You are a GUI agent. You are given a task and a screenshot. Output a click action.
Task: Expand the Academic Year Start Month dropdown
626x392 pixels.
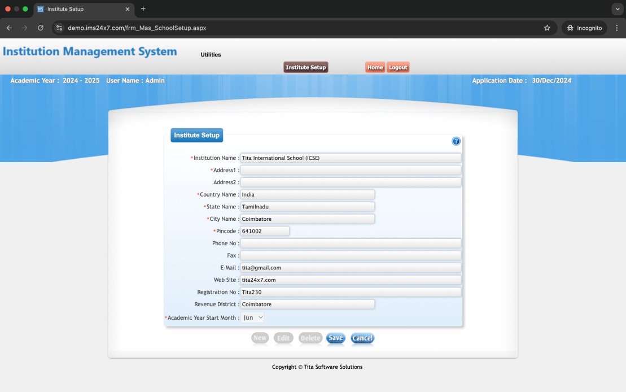pyautogui.click(x=253, y=318)
